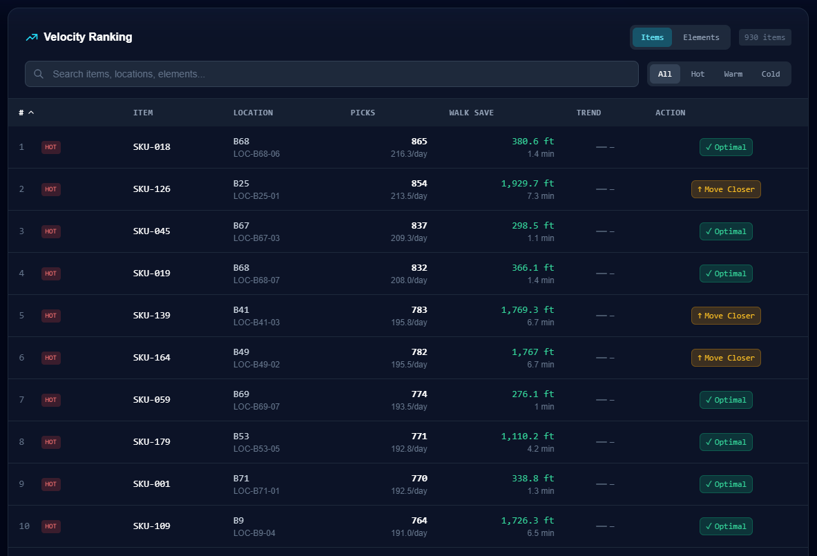Click the Velocity Ranking title
Image resolution: width=817 pixels, height=556 pixels.
pyautogui.click(x=88, y=37)
